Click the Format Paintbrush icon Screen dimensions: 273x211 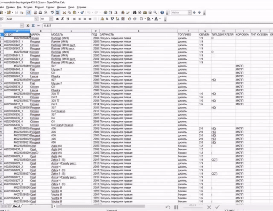[82, 13]
